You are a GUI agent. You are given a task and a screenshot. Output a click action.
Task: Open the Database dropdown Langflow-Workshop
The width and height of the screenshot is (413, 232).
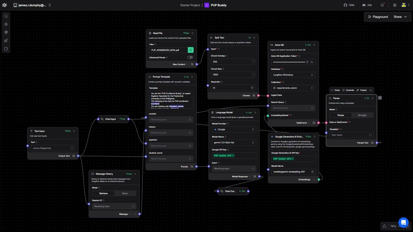293,75
